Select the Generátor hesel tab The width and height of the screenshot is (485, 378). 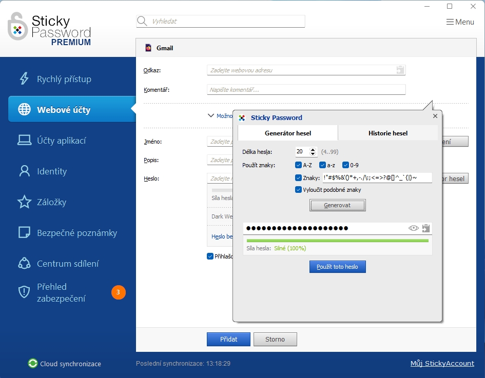tap(287, 133)
